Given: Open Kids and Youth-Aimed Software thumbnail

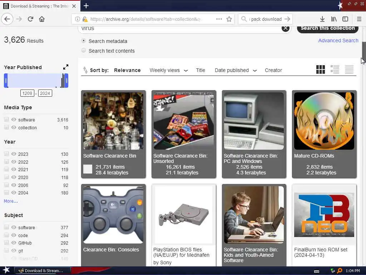Looking at the screenshot, I should [254, 215].
